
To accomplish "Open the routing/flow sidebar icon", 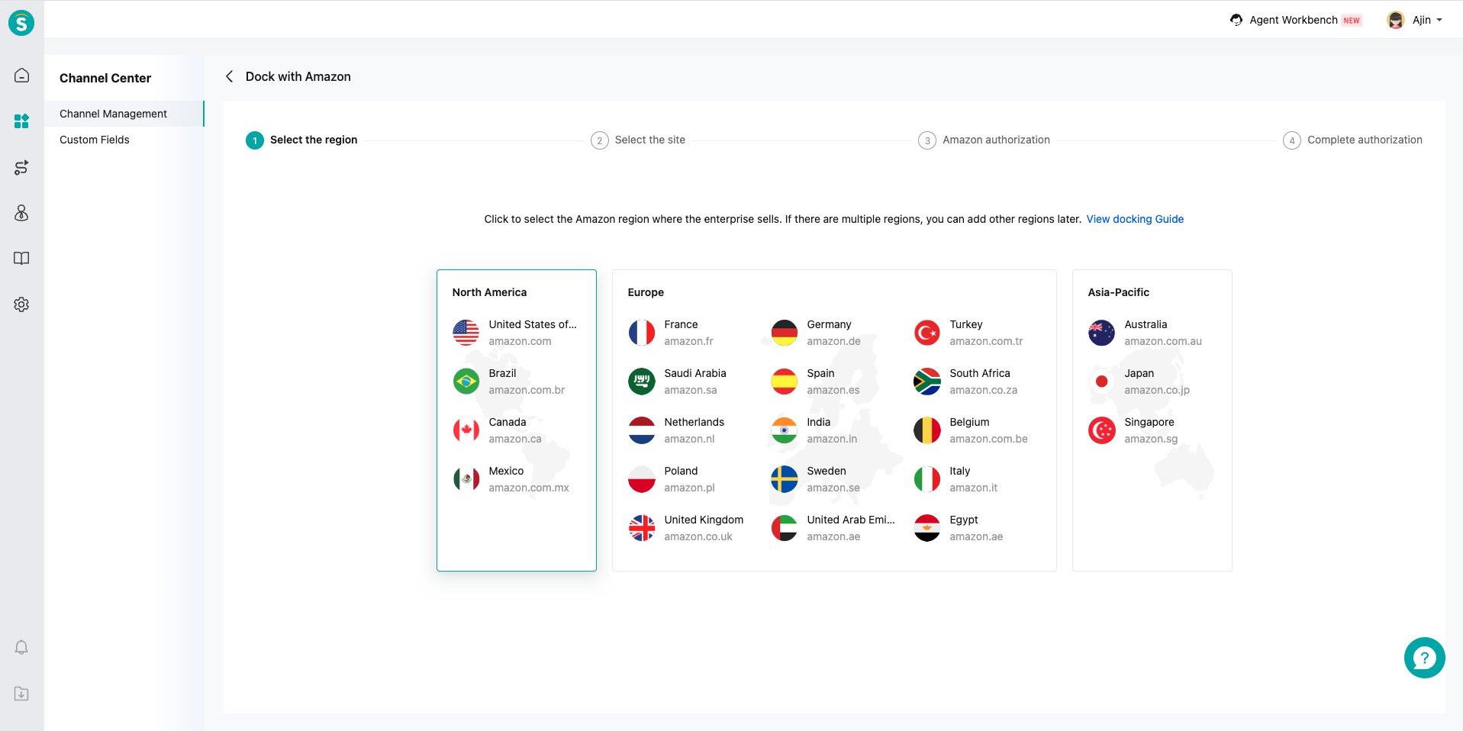I will [x=21, y=167].
